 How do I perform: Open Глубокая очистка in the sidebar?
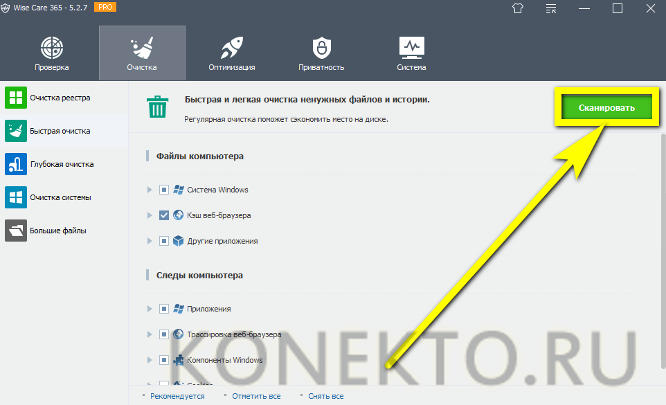(x=64, y=164)
